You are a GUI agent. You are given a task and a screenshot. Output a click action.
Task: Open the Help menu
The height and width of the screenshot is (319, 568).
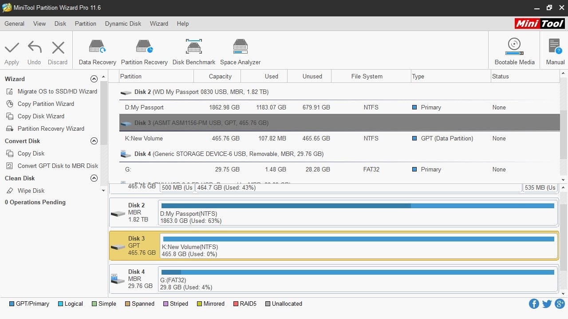pyautogui.click(x=183, y=23)
